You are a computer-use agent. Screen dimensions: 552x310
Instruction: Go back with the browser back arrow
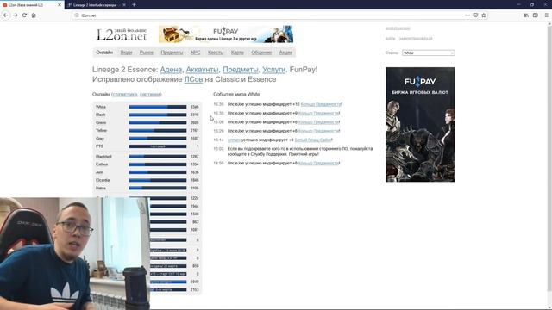(6, 15)
